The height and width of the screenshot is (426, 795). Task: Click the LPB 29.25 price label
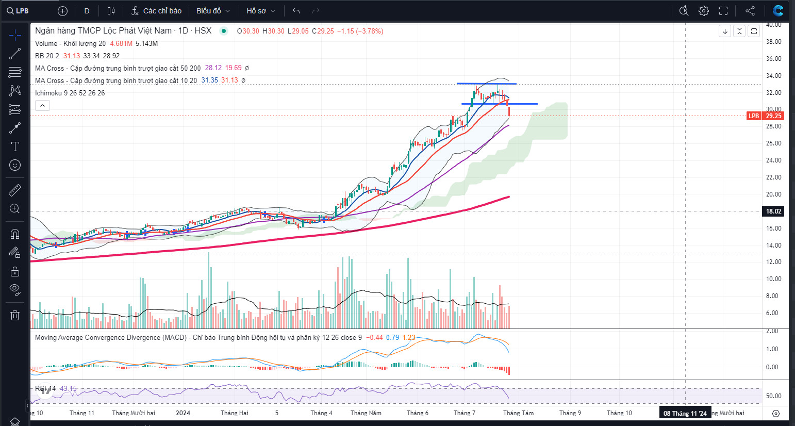[x=766, y=116]
